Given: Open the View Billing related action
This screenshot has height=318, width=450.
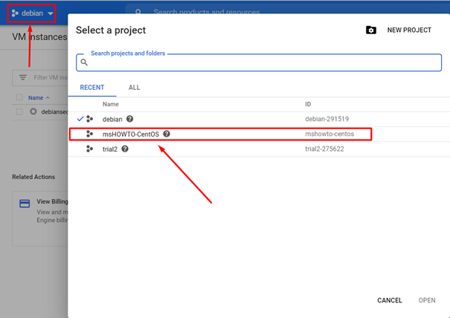Looking at the screenshot, I should click(40, 218).
